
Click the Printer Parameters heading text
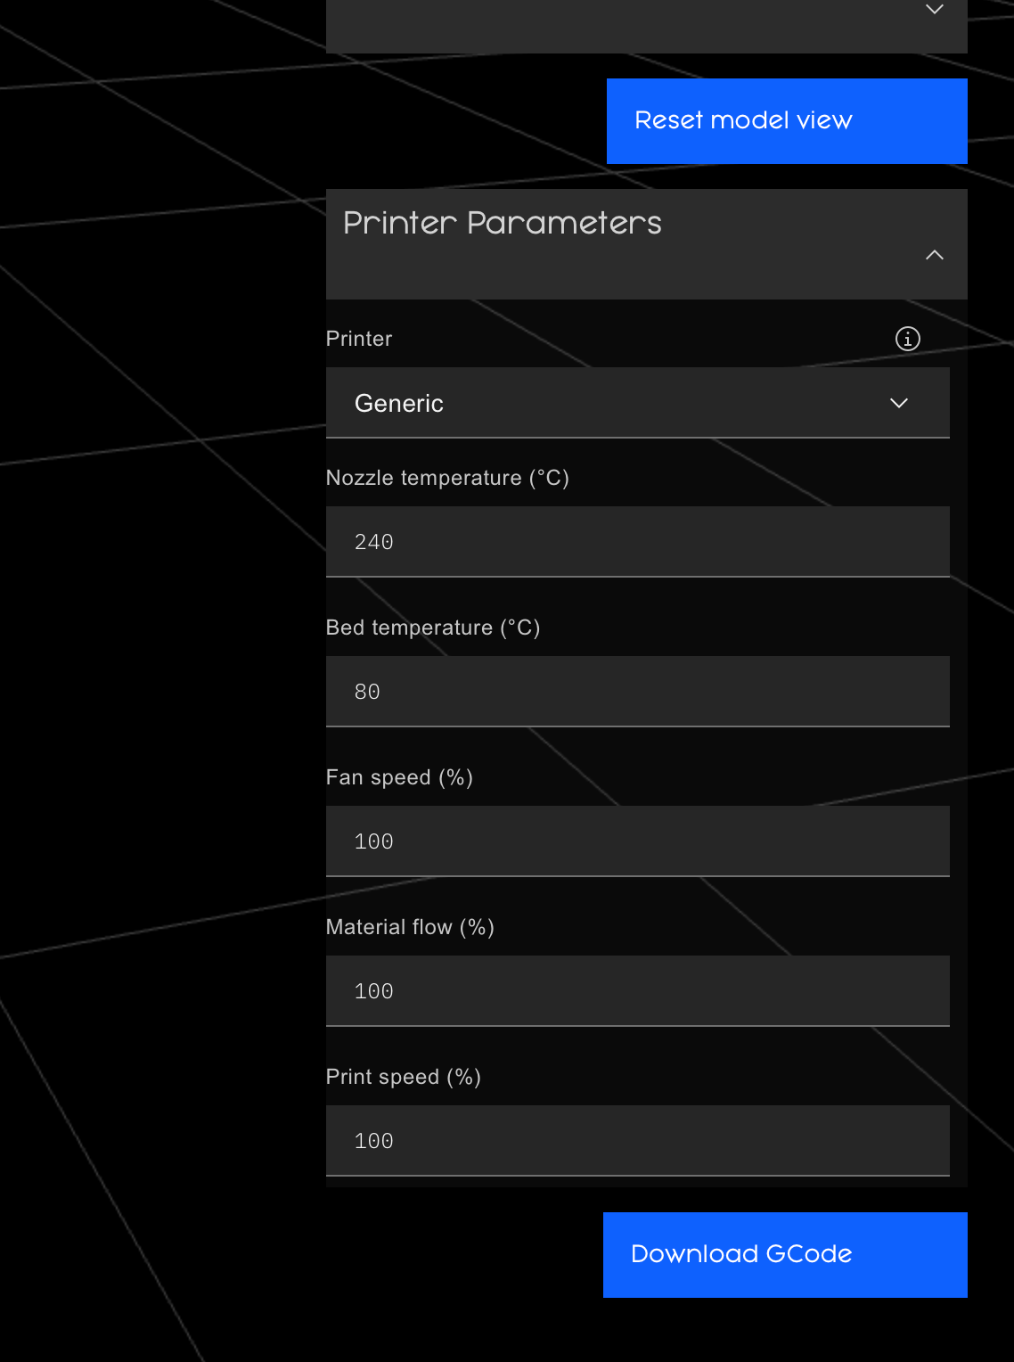point(503,223)
